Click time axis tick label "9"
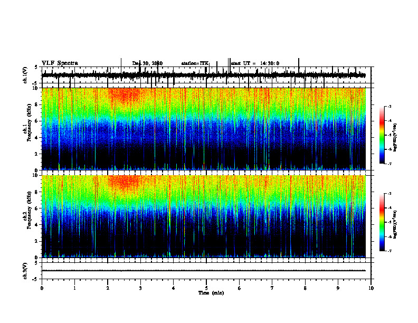Screen dimensions: 418x323 click(338, 288)
